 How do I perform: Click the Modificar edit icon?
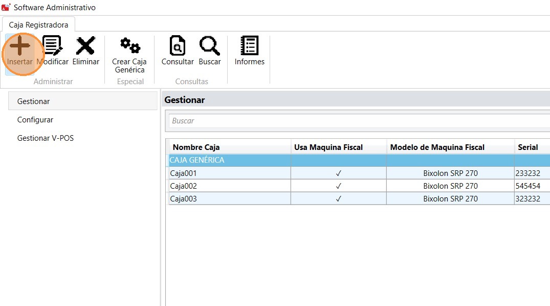click(52, 46)
